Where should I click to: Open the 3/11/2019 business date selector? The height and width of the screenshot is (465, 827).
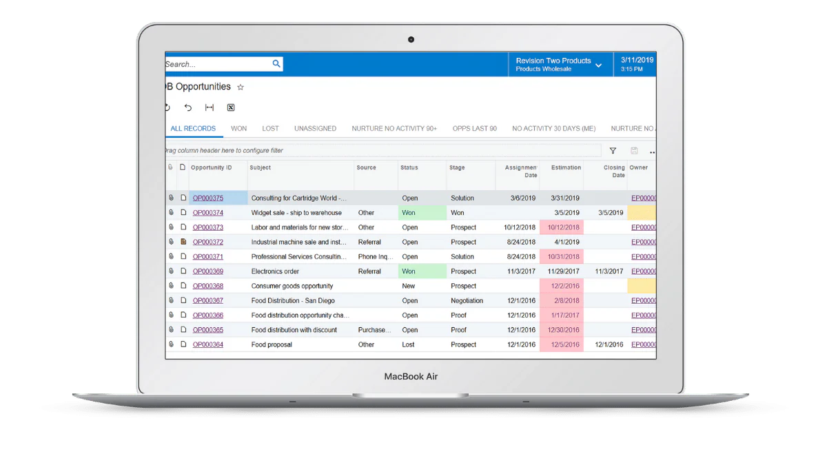tap(636, 64)
